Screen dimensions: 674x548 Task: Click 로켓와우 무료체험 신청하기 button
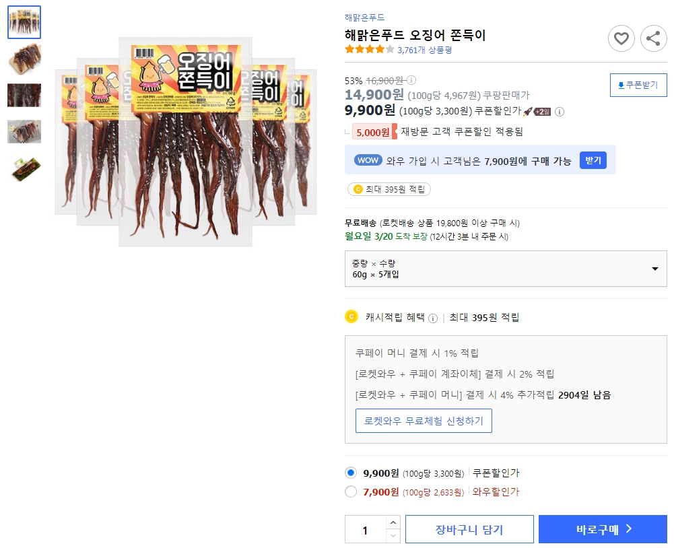tap(424, 421)
